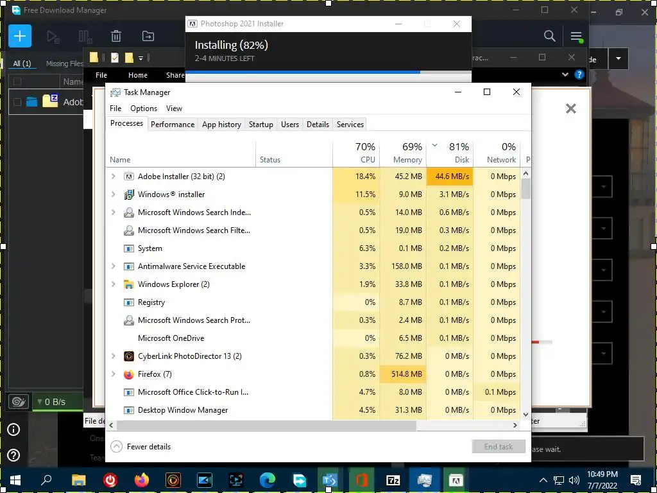
Task: Expand Microsoft Windows Search Indexer row
Action: click(113, 212)
